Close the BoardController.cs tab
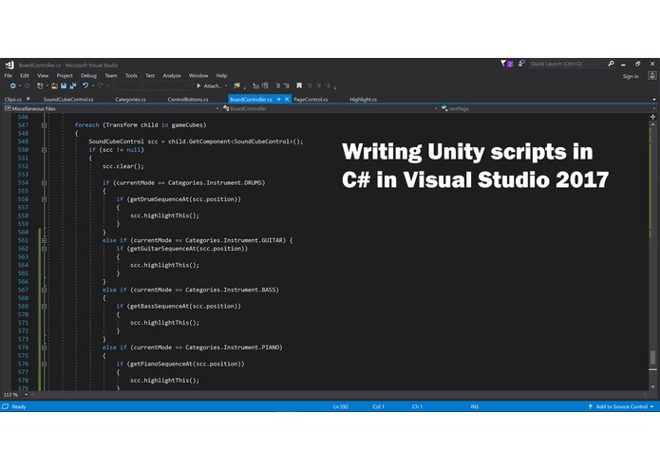 pyautogui.click(x=287, y=100)
